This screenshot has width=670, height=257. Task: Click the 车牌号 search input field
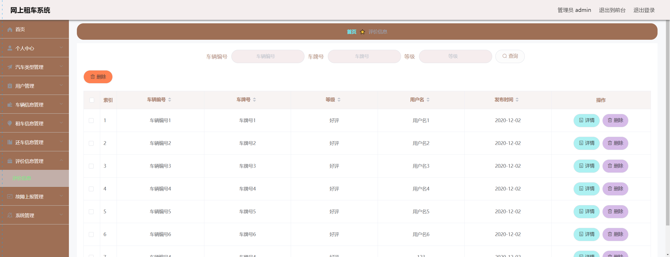[x=364, y=56]
